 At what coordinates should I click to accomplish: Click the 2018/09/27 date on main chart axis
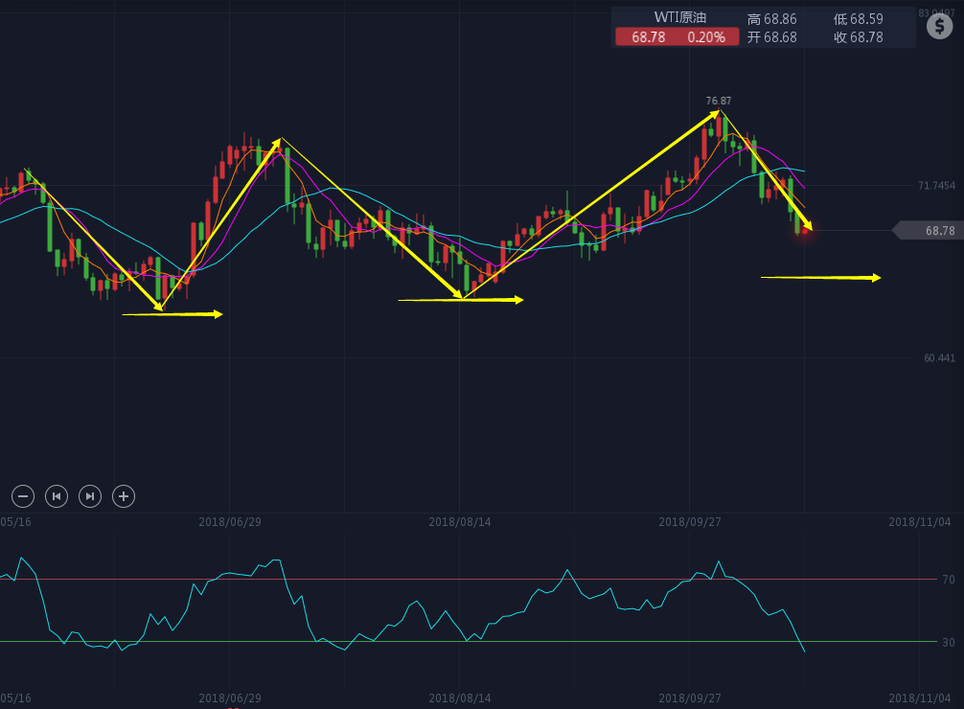point(690,522)
